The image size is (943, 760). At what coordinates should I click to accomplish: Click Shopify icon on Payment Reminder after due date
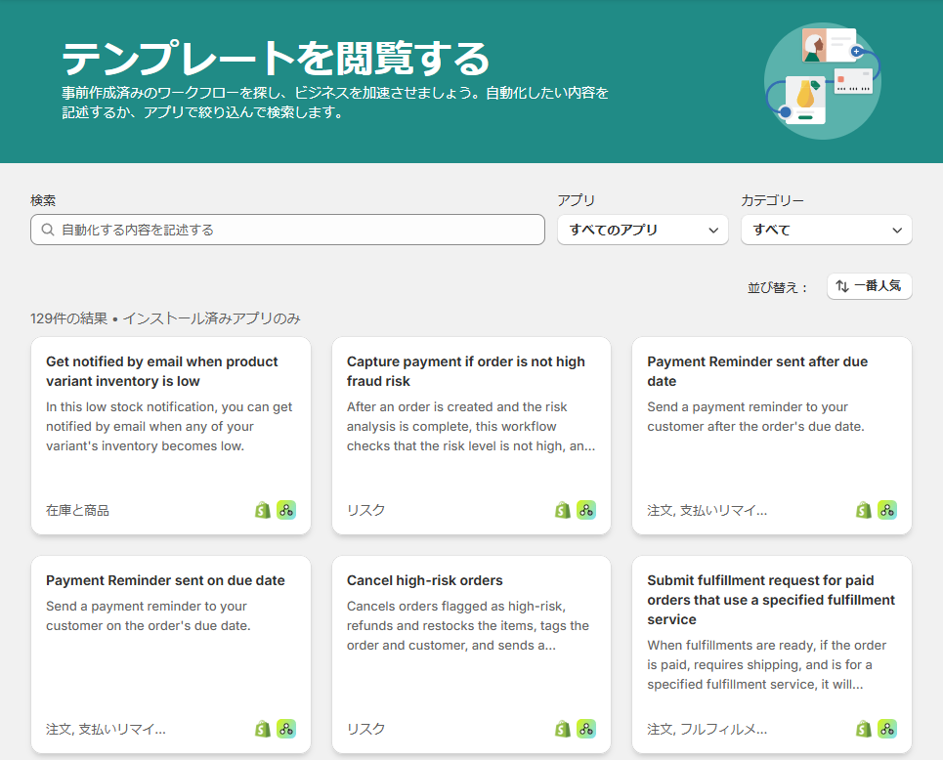pos(864,510)
